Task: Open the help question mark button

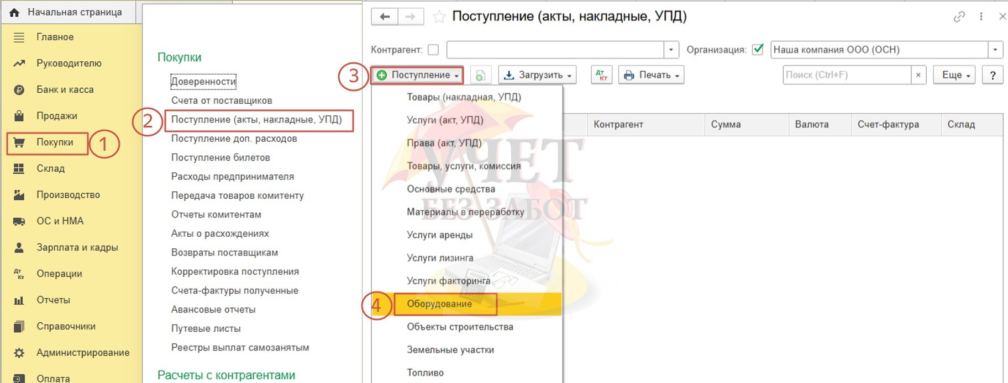Action: pos(993,75)
